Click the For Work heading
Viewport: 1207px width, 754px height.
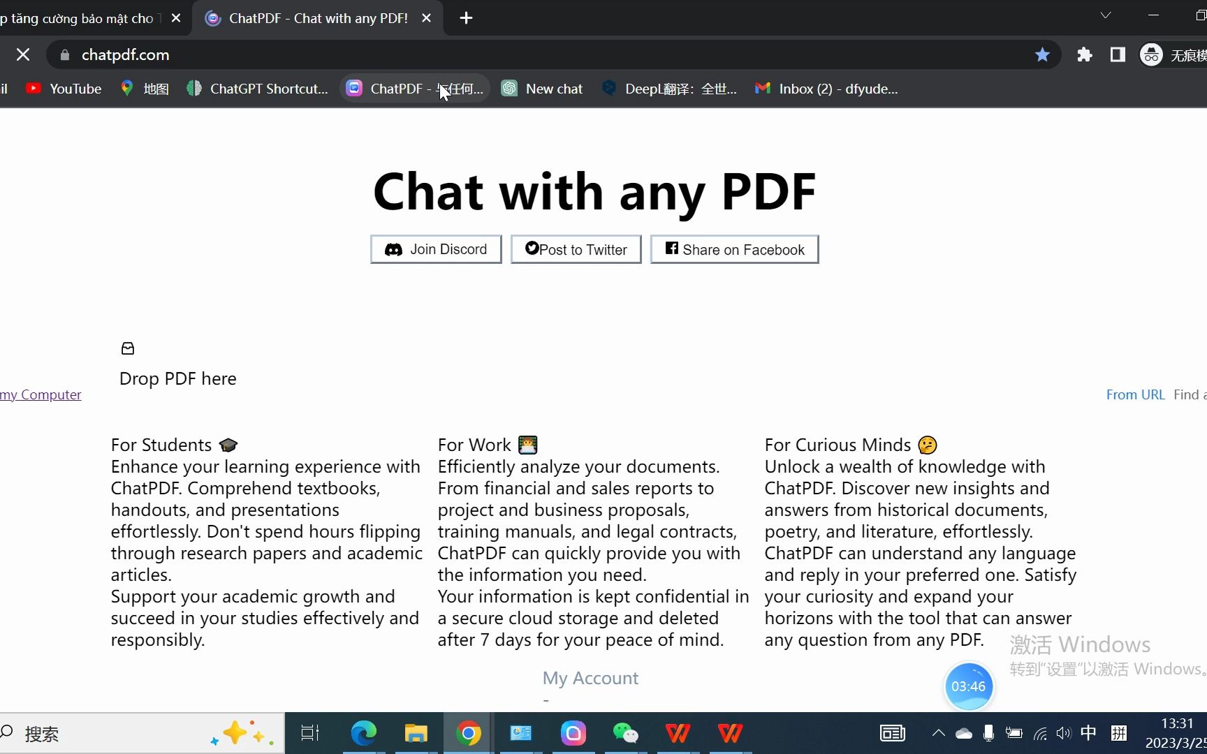coord(488,445)
